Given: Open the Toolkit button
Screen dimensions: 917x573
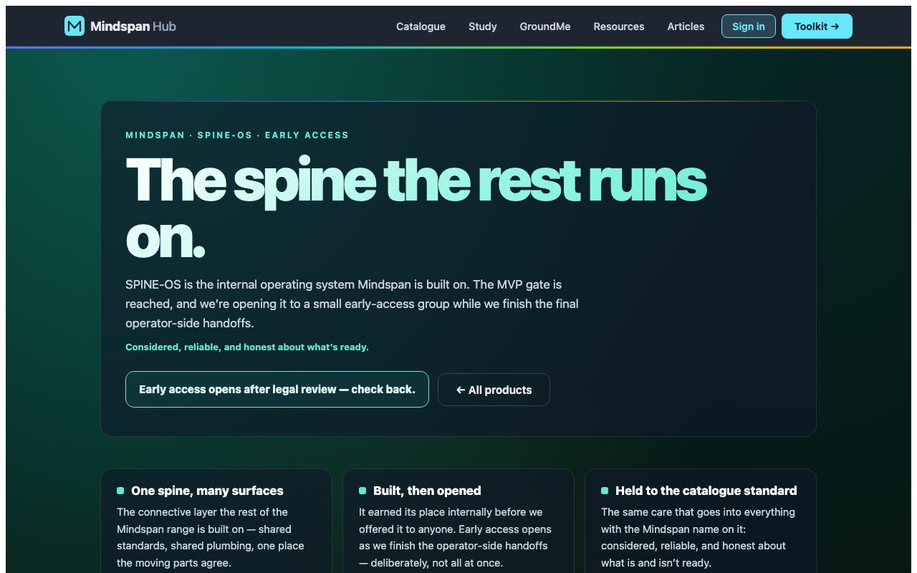Looking at the screenshot, I should pos(817,27).
